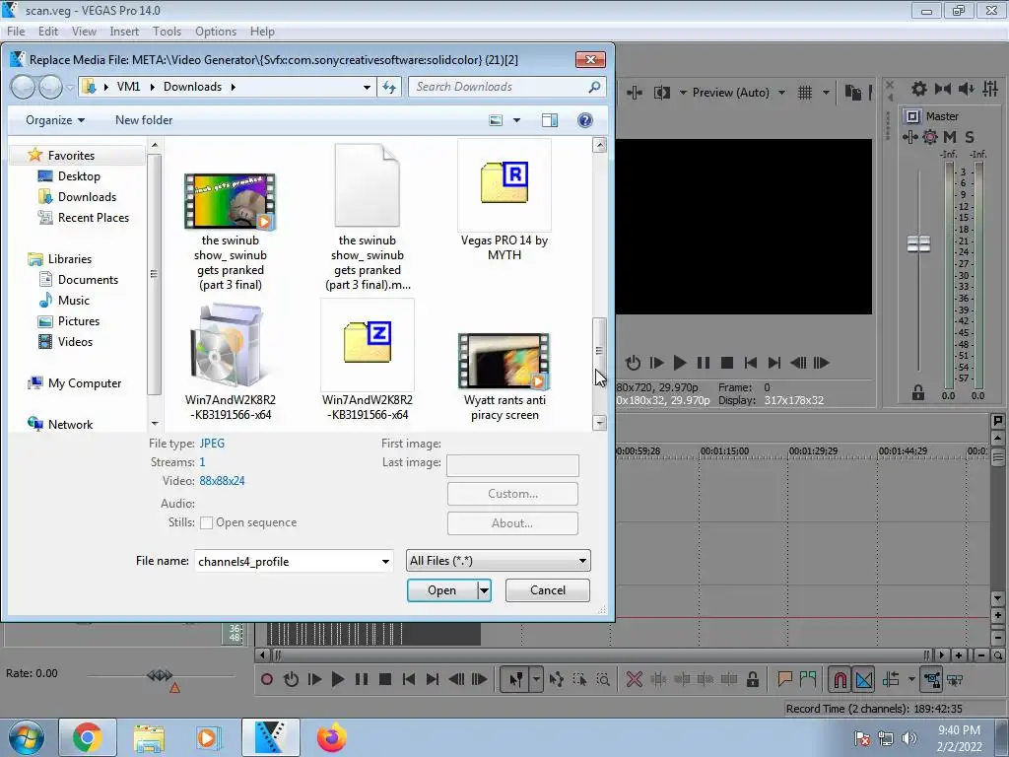Click the dialog Help question mark icon

585,120
